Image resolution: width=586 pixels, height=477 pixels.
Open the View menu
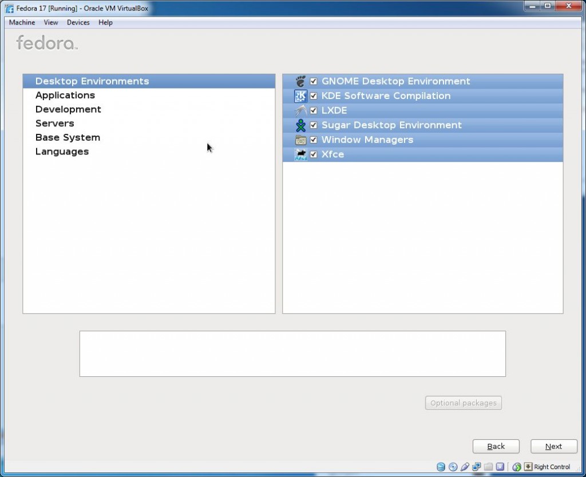[51, 22]
